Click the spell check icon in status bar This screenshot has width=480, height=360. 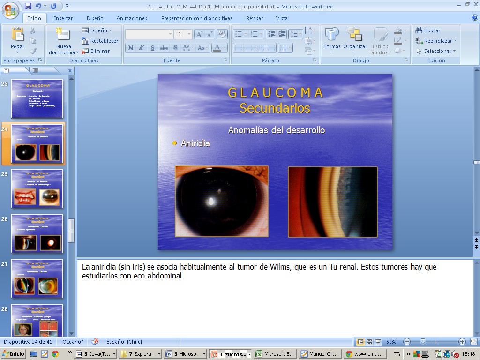click(x=95, y=342)
